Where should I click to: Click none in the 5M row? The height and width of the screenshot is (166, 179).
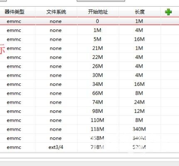[56, 39]
